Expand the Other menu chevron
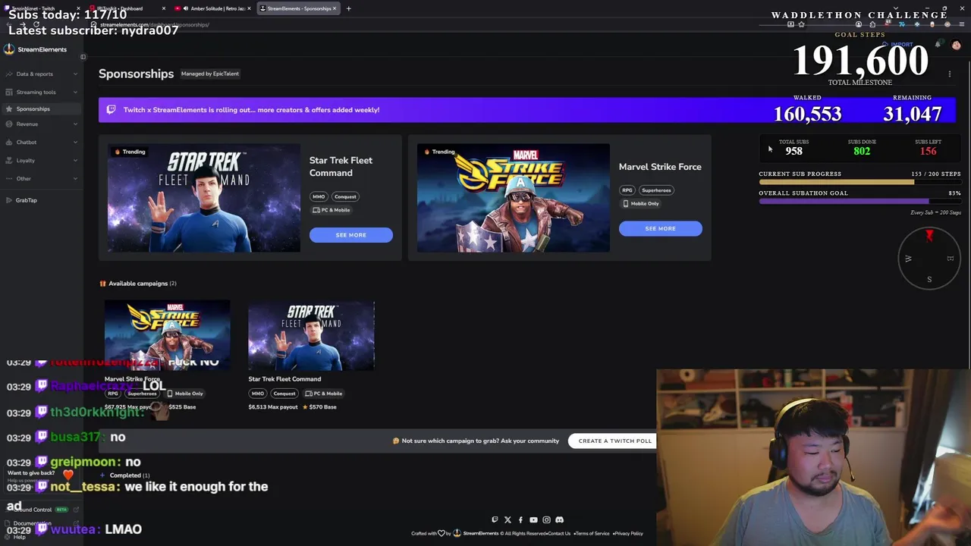Screen dimensions: 971x546 point(75,178)
